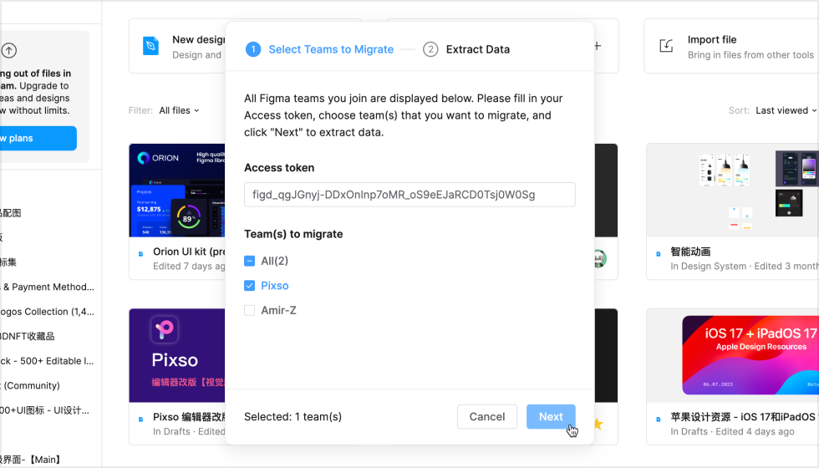The image size is (819, 468).
Task: Click the star icon beside Next button
Action: [598, 425]
